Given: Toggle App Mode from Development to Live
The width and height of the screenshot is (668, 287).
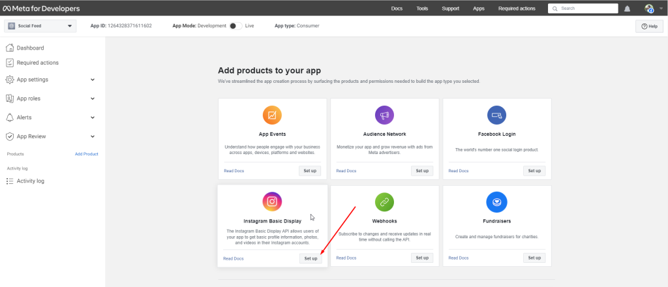Looking at the screenshot, I should coord(235,26).
